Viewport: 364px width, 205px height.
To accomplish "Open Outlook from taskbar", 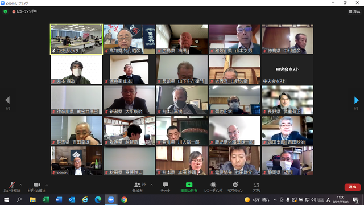I will (72, 200).
